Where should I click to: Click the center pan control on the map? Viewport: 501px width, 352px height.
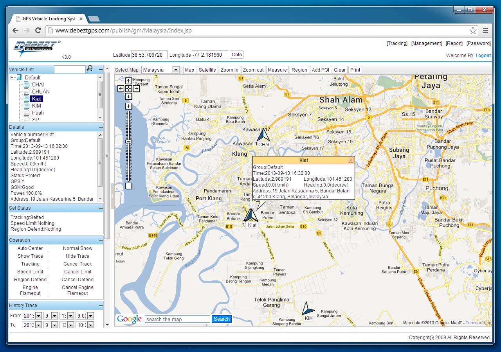point(128,89)
